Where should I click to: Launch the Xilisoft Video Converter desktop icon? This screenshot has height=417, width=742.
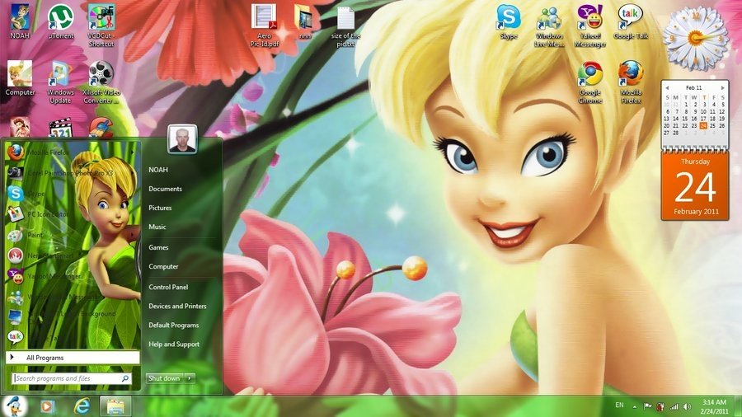101,82
